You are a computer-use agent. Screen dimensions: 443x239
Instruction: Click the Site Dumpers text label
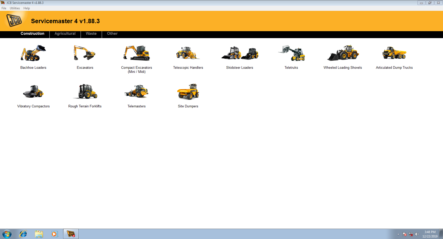(x=188, y=106)
